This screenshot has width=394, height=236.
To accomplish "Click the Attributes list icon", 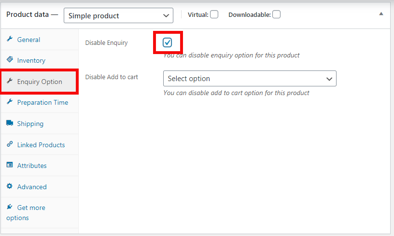I will pyautogui.click(x=10, y=165).
